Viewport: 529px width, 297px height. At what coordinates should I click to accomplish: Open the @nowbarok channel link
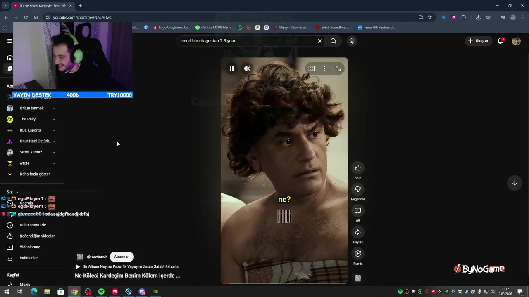[x=97, y=257]
